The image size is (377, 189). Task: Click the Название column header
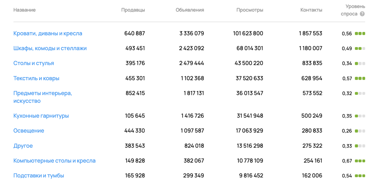[x=24, y=10]
